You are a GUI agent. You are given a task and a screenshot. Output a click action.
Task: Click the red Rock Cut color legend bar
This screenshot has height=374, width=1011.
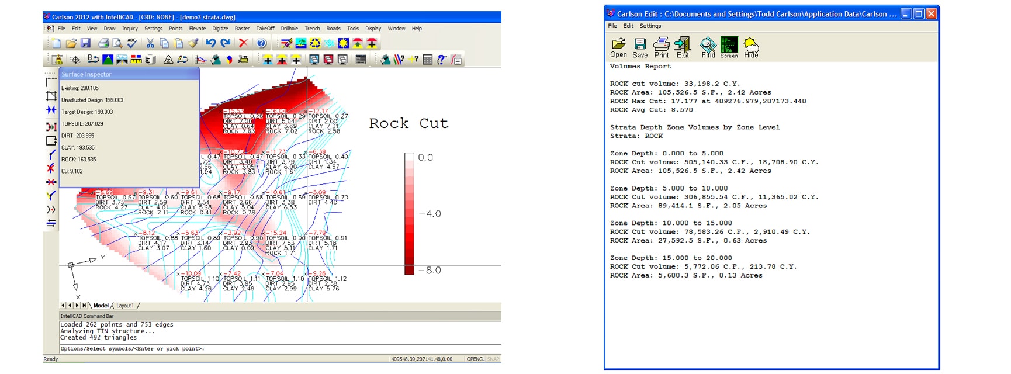coord(409,213)
